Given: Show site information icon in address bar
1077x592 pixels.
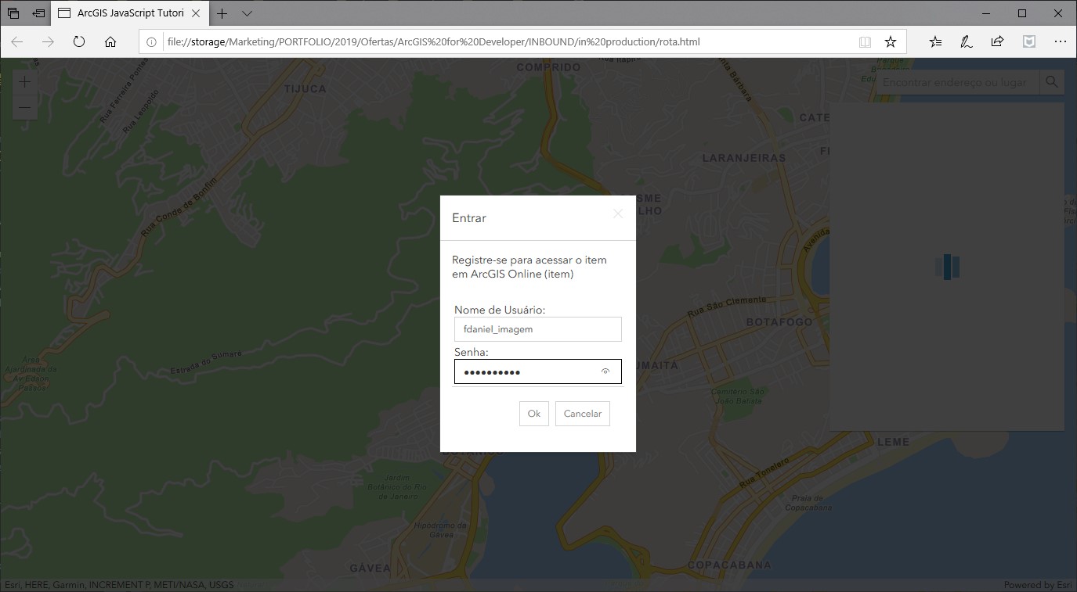Looking at the screenshot, I should pyautogui.click(x=152, y=42).
